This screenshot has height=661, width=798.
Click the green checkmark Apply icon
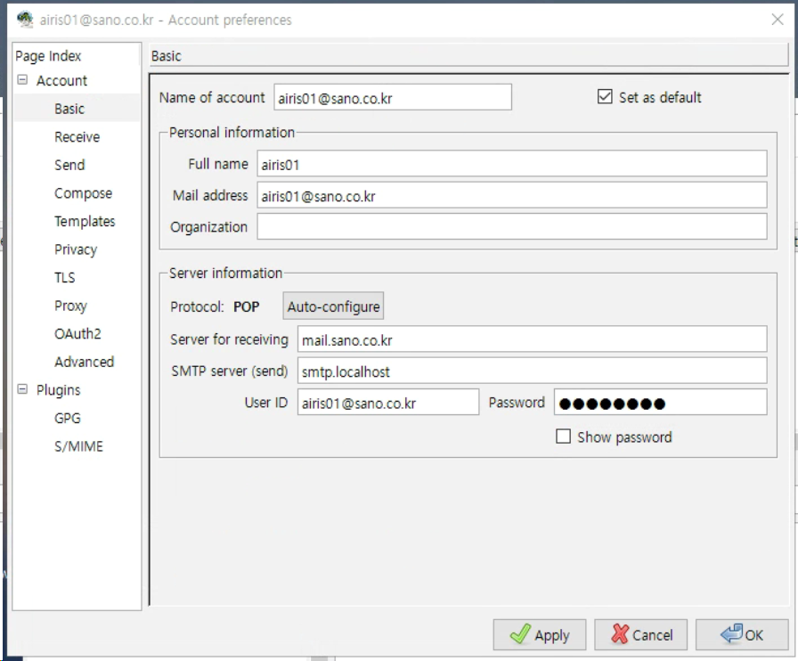click(519, 635)
